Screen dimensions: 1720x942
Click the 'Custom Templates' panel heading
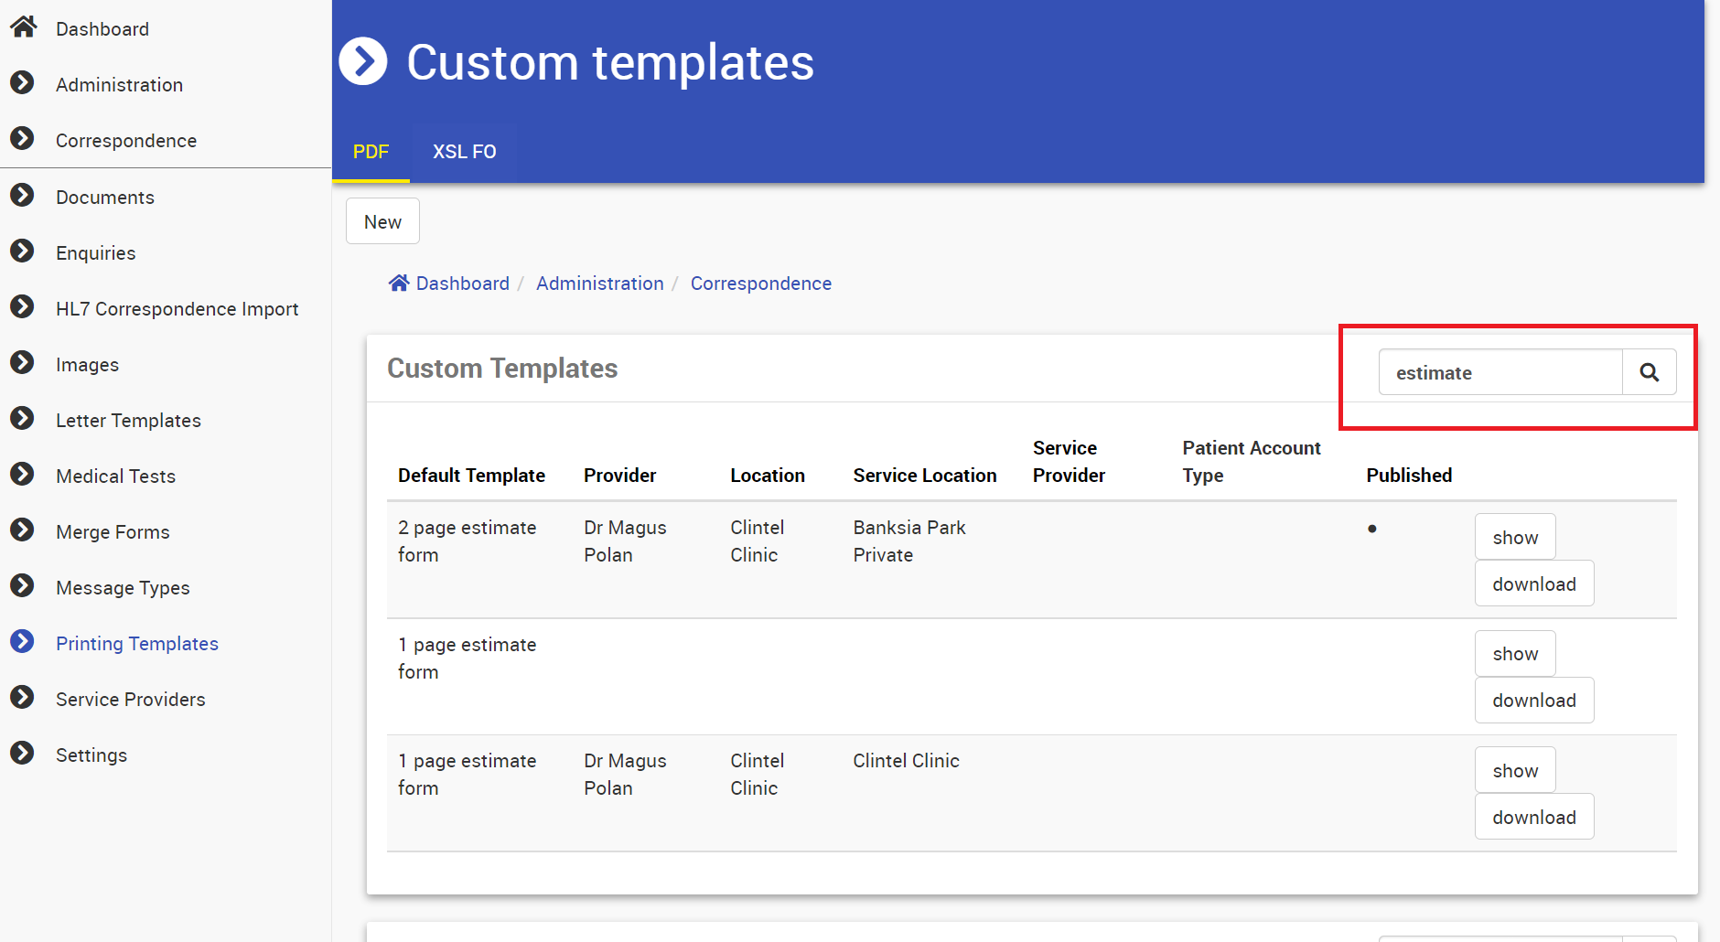(x=502, y=368)
